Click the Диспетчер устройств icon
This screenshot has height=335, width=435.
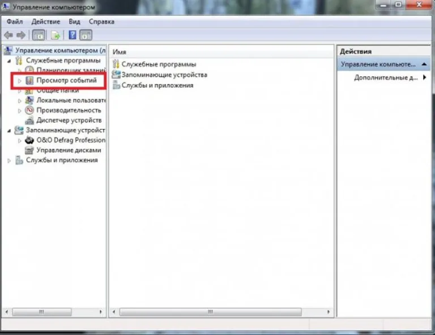tap(29, 121)
